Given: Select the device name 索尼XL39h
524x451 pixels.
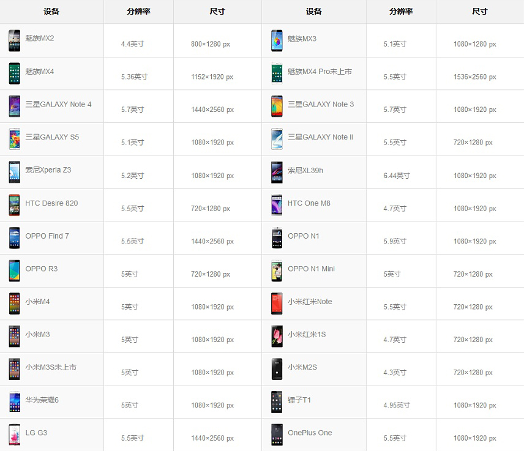Looking at the screenshot, I should coord(305,170).
